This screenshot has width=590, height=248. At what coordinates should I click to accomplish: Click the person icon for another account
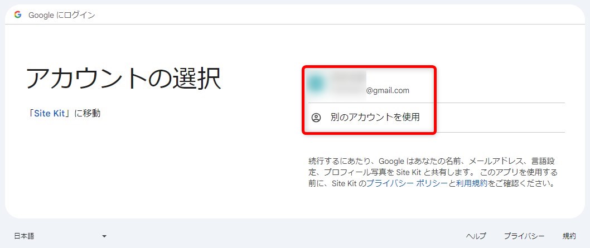(316, 118)
